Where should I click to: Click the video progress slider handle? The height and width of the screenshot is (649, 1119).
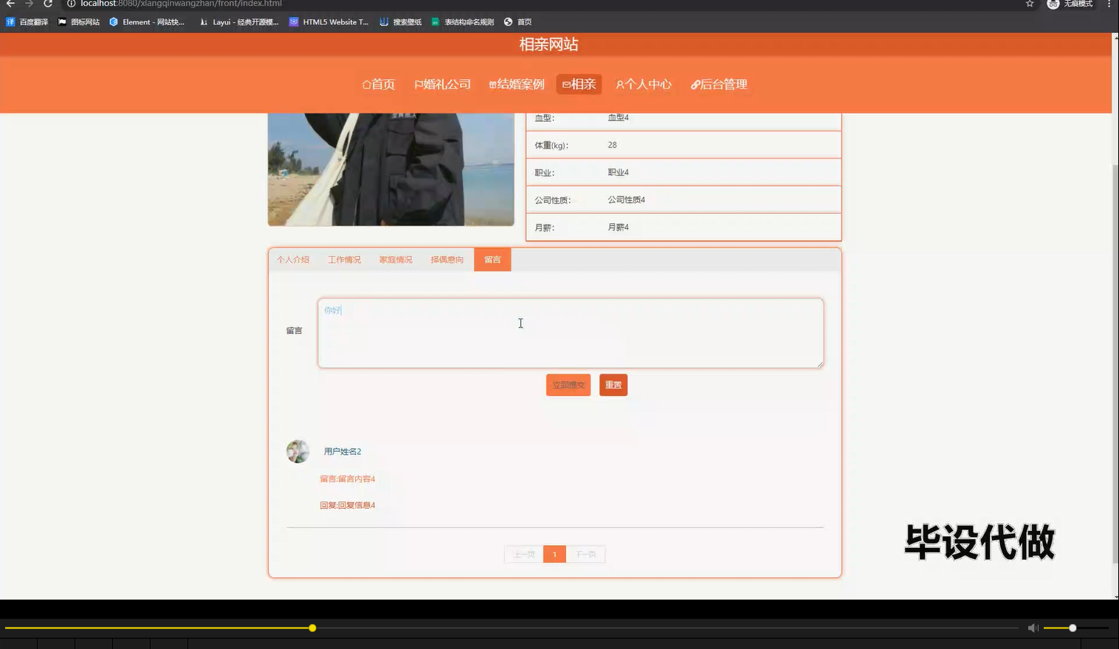[312, 628]
